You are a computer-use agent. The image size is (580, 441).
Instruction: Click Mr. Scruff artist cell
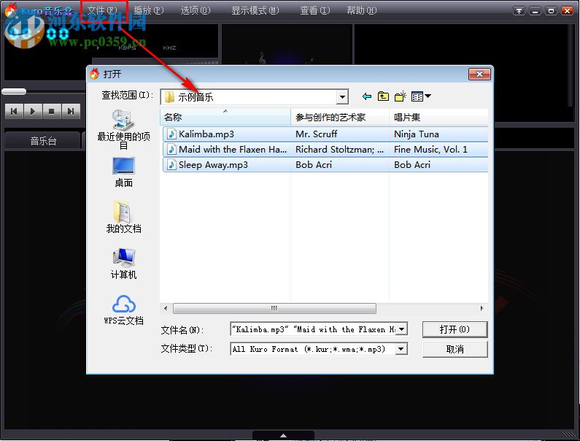tap(316, 134)
